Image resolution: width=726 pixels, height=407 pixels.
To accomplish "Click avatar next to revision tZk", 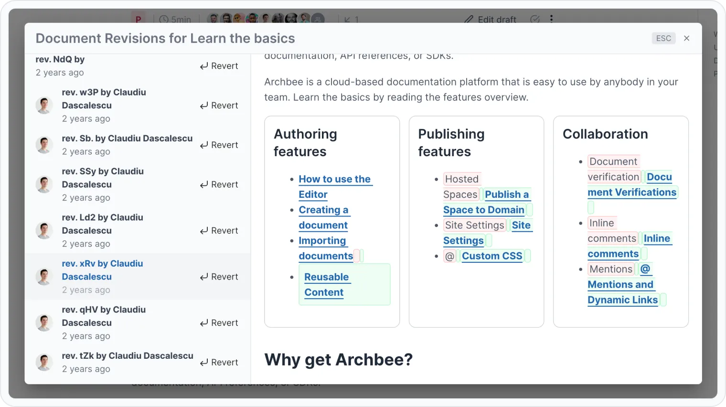I will [x=44, y=363].
